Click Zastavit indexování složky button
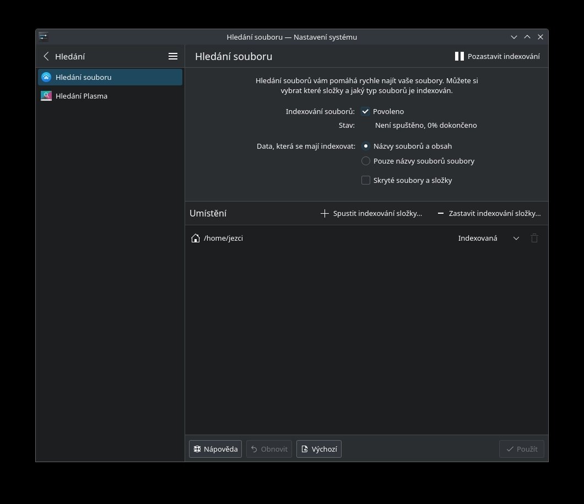The image size is (584, 504). click(x=489, y=213)
